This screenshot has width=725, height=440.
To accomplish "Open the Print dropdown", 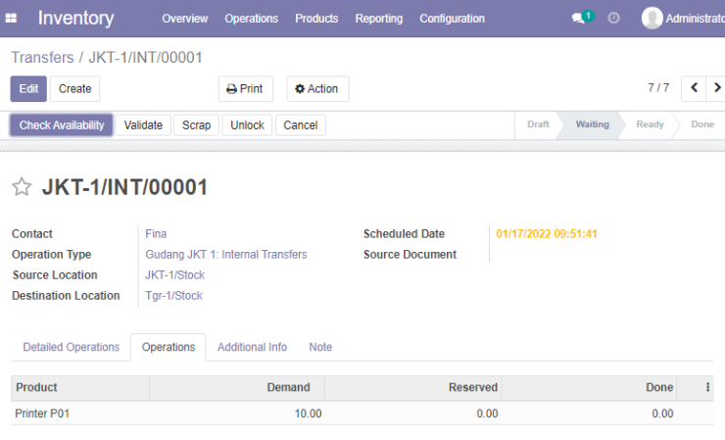I will (x=246, y=89).
